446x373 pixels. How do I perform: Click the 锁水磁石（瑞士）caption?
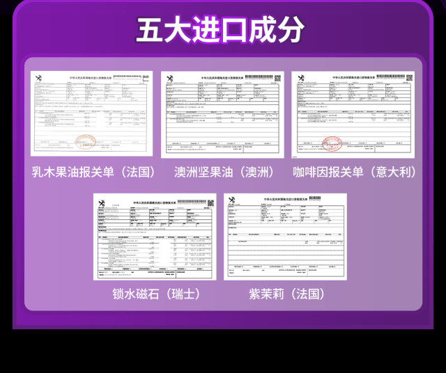[156, 294]
